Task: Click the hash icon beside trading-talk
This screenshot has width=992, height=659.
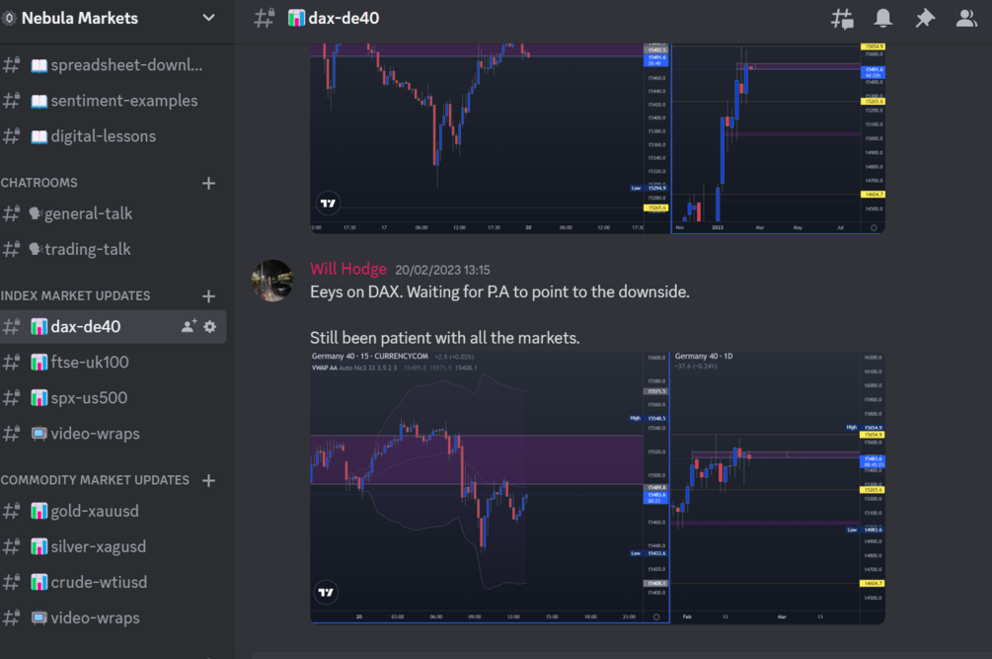Action: click(12, 249)
